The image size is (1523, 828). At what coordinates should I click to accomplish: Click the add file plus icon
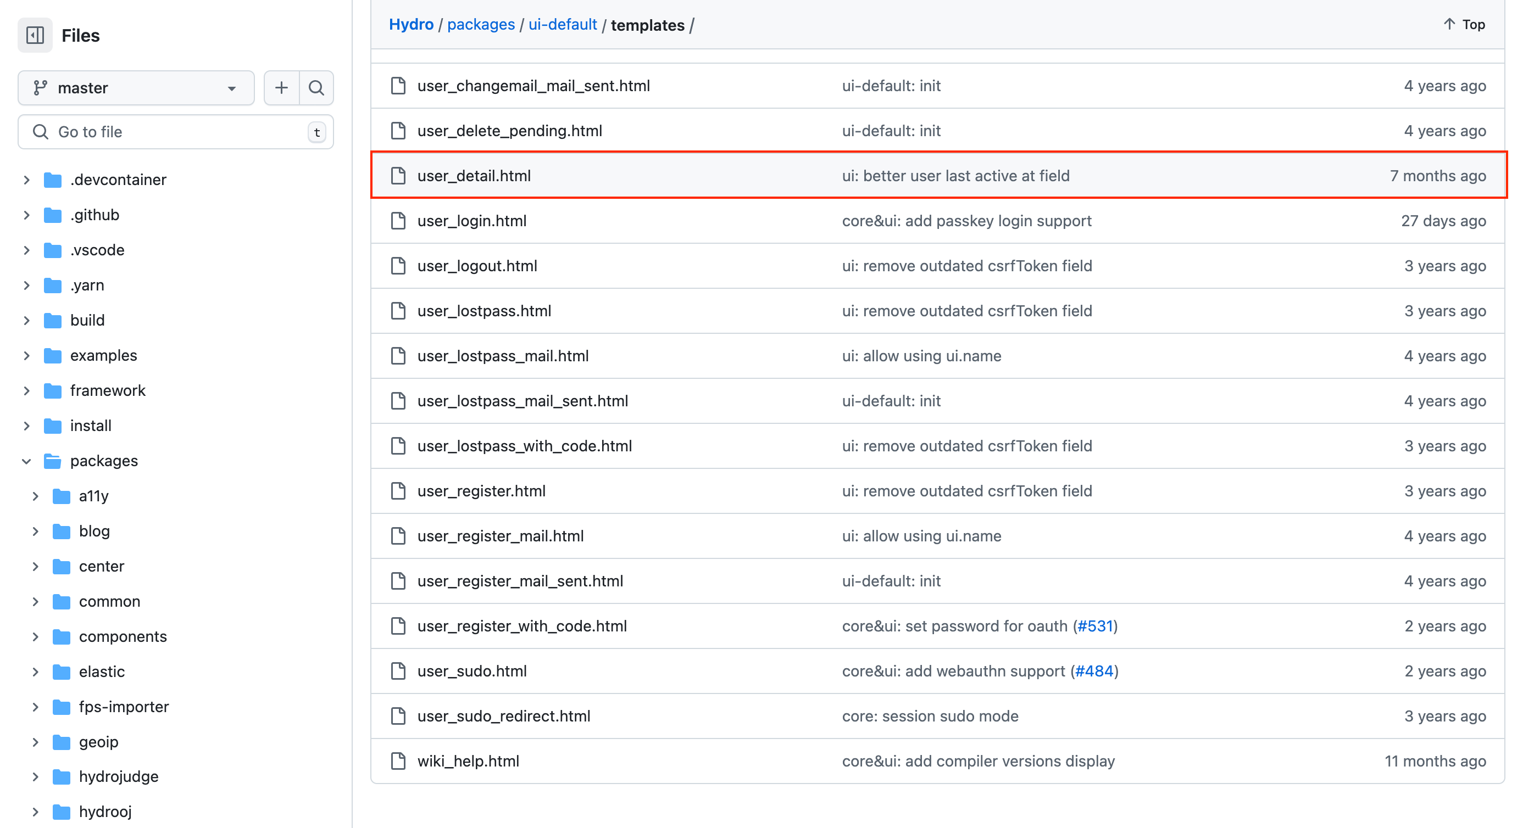point(281,88)
